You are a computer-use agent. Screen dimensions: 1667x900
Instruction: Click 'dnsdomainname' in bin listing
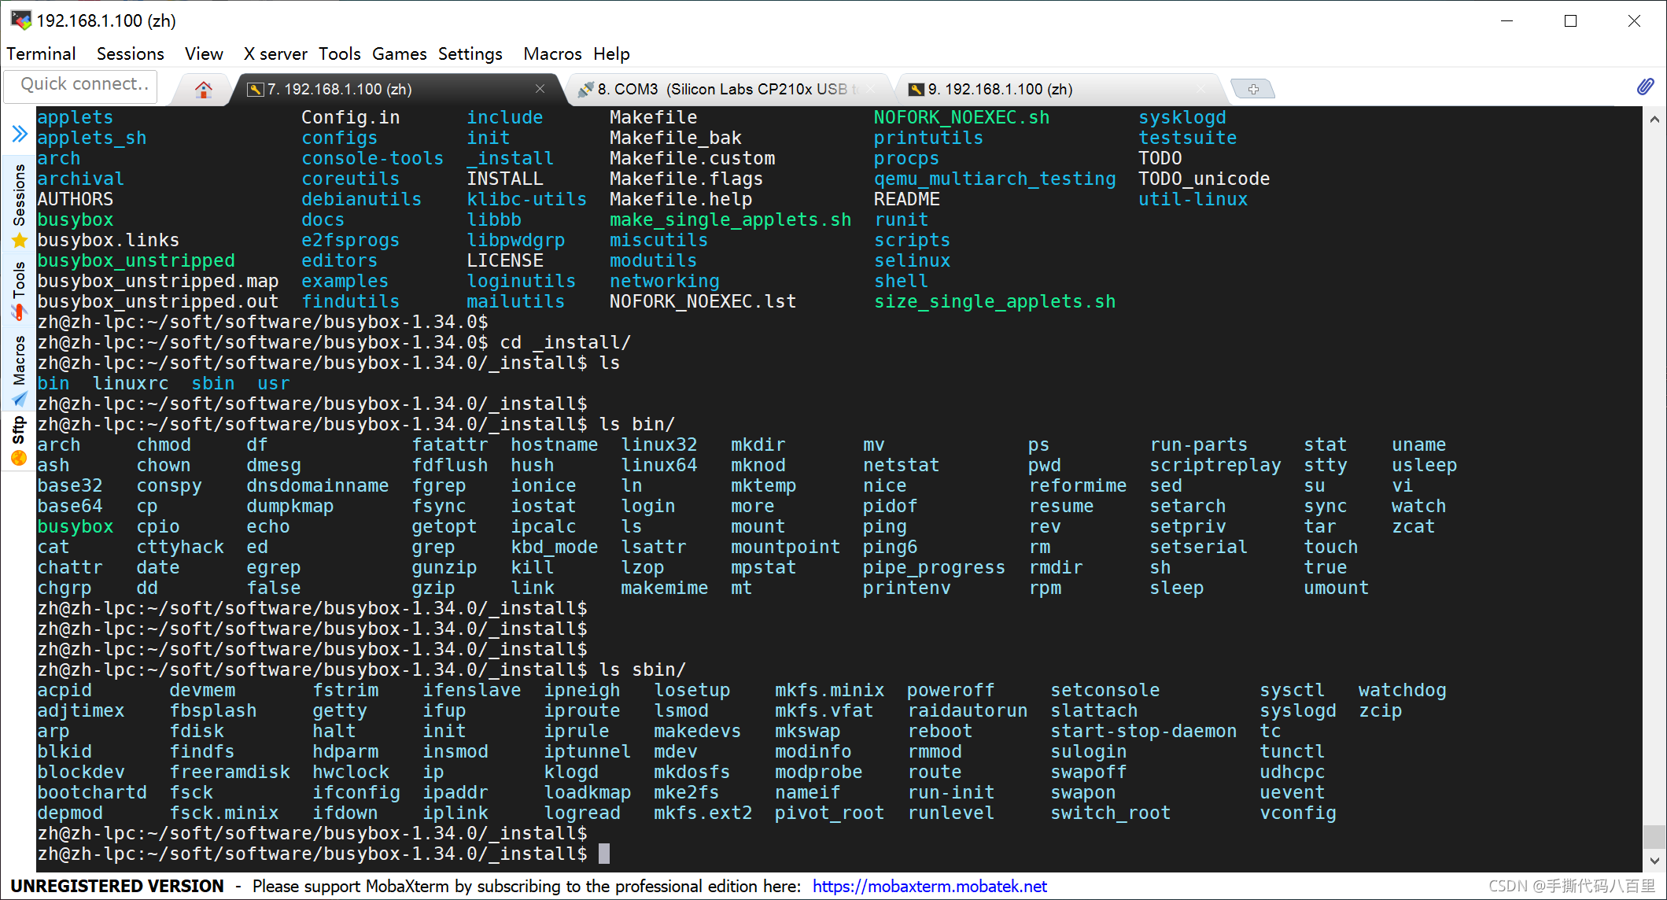317,485
